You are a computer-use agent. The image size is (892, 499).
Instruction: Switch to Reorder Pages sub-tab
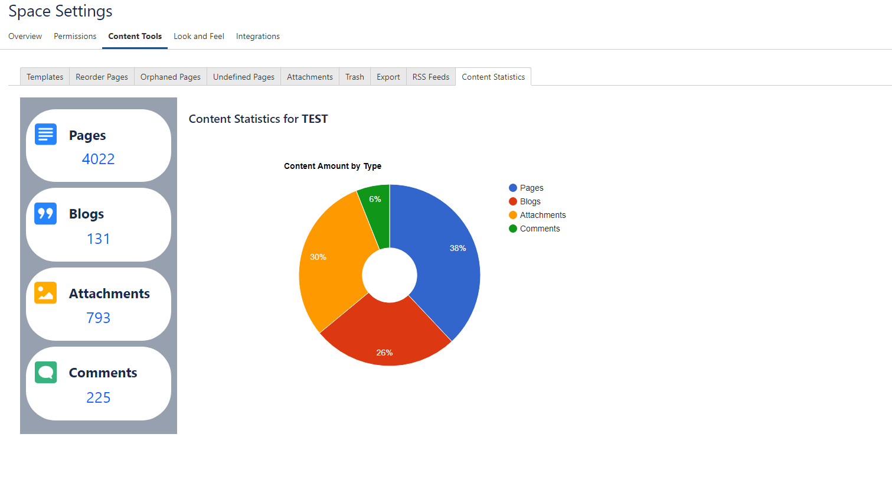click(102, 77)
